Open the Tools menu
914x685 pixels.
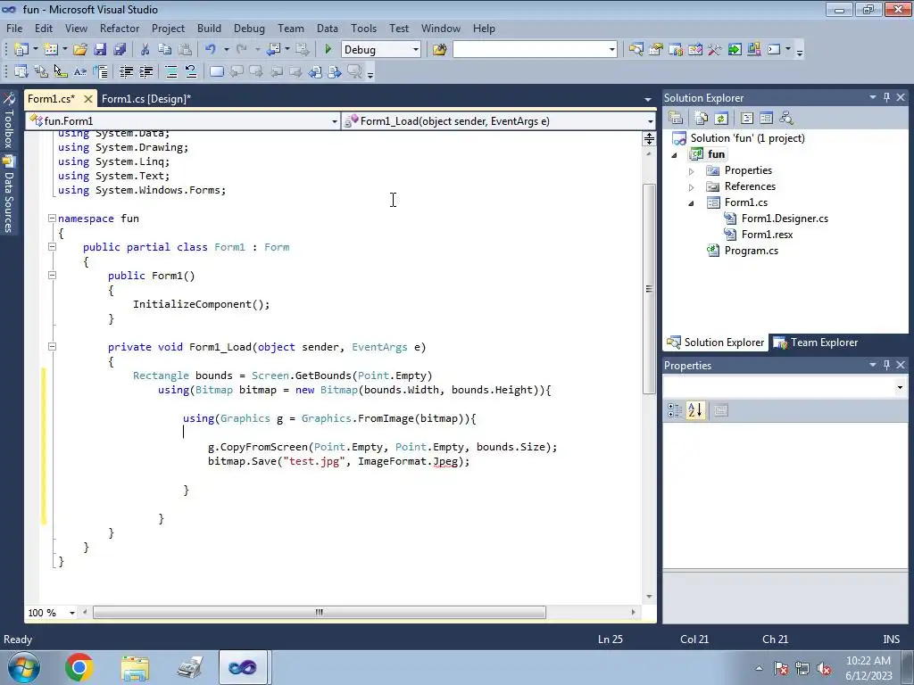point(364,28)
